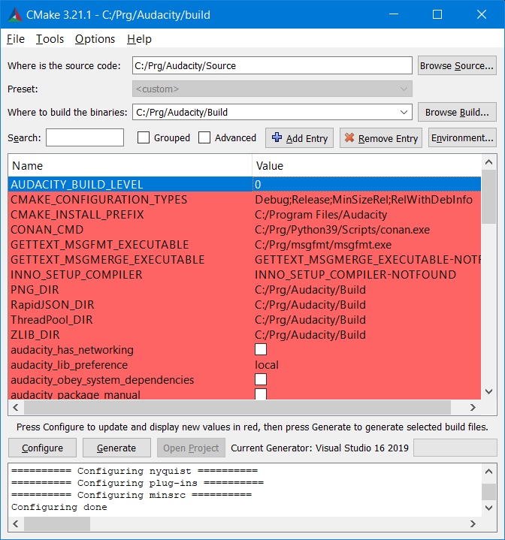The width and height of the screenshot is (505, 540).
Task: Select the AUDACITY_BUILD_LEVEL row
Action: tap(244, 184)
